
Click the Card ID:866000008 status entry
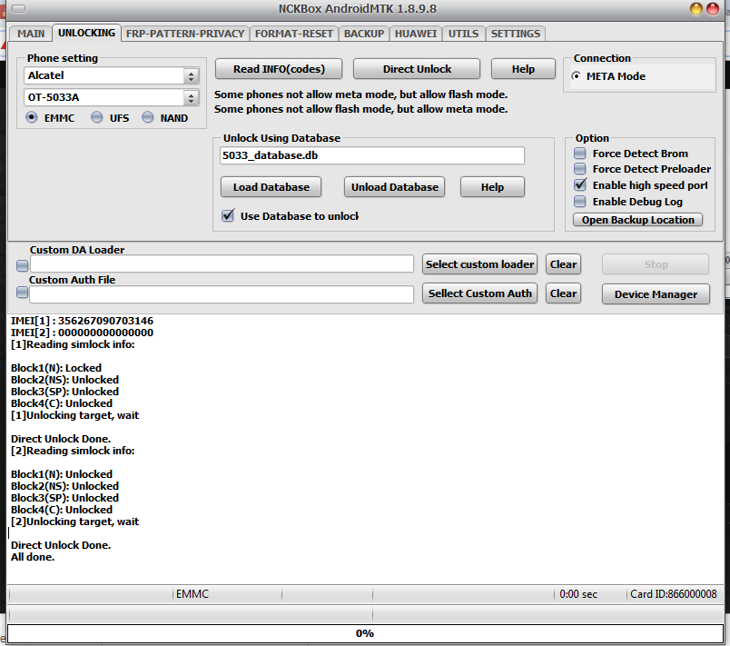(x=673, y=594)
